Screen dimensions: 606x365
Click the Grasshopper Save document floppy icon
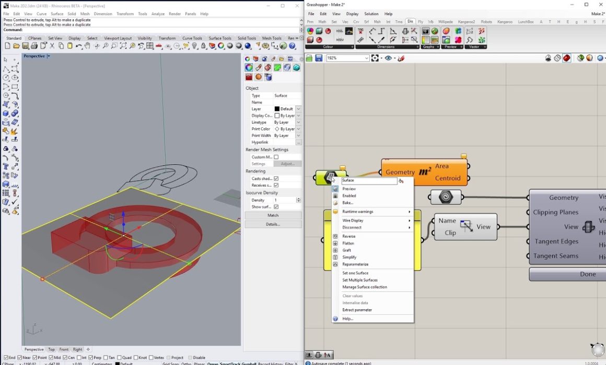coord(319,58)
